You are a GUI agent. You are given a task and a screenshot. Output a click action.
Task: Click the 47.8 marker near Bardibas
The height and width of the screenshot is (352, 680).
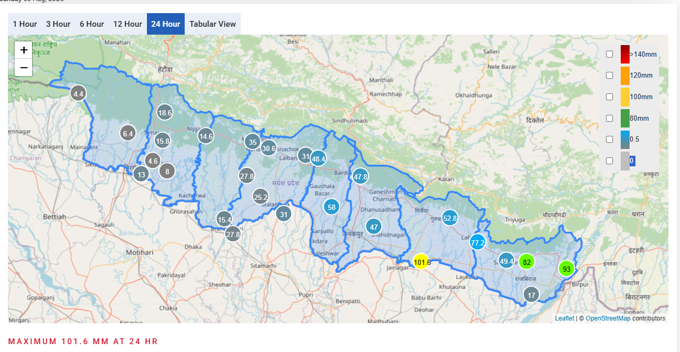click(x=360, y=176)
